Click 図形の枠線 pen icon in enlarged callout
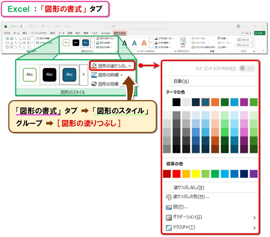Image resolution: width=270 pixels, height=237 pixels. [x=94, y=75]
